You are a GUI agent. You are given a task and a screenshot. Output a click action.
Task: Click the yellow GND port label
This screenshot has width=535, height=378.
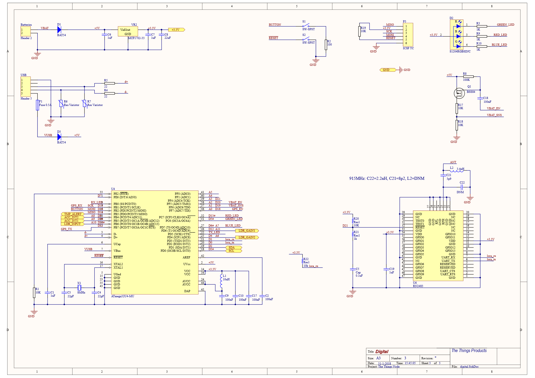pyautogui.click(x=388, y=70)
